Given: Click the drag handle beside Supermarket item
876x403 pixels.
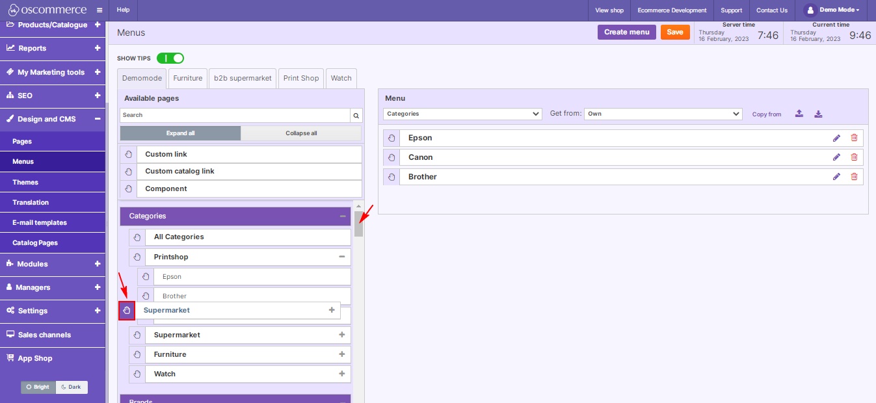Looking at the screenshot, I should [x=127, y=310].
